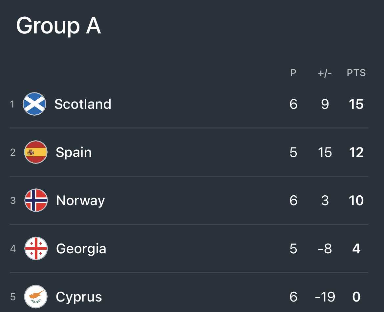Select the Group A heading
This screenshot has width=384, height=312.
pyautogui.click(x=58, y=26)
